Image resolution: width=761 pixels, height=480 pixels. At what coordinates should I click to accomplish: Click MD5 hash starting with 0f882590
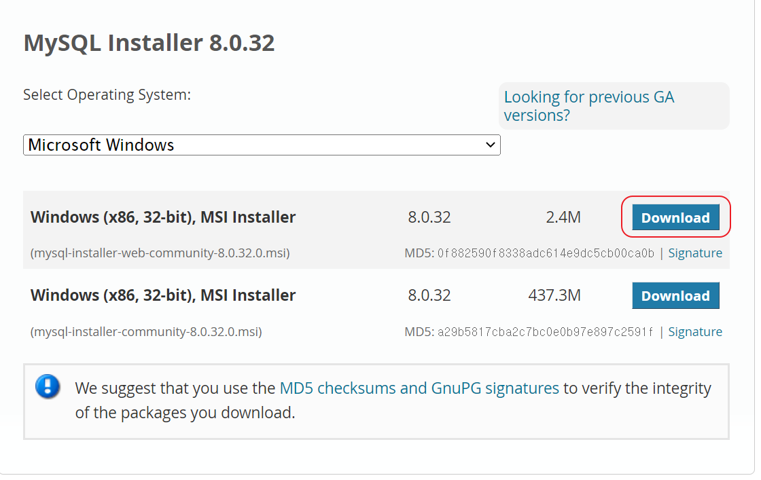coord(546,253)
